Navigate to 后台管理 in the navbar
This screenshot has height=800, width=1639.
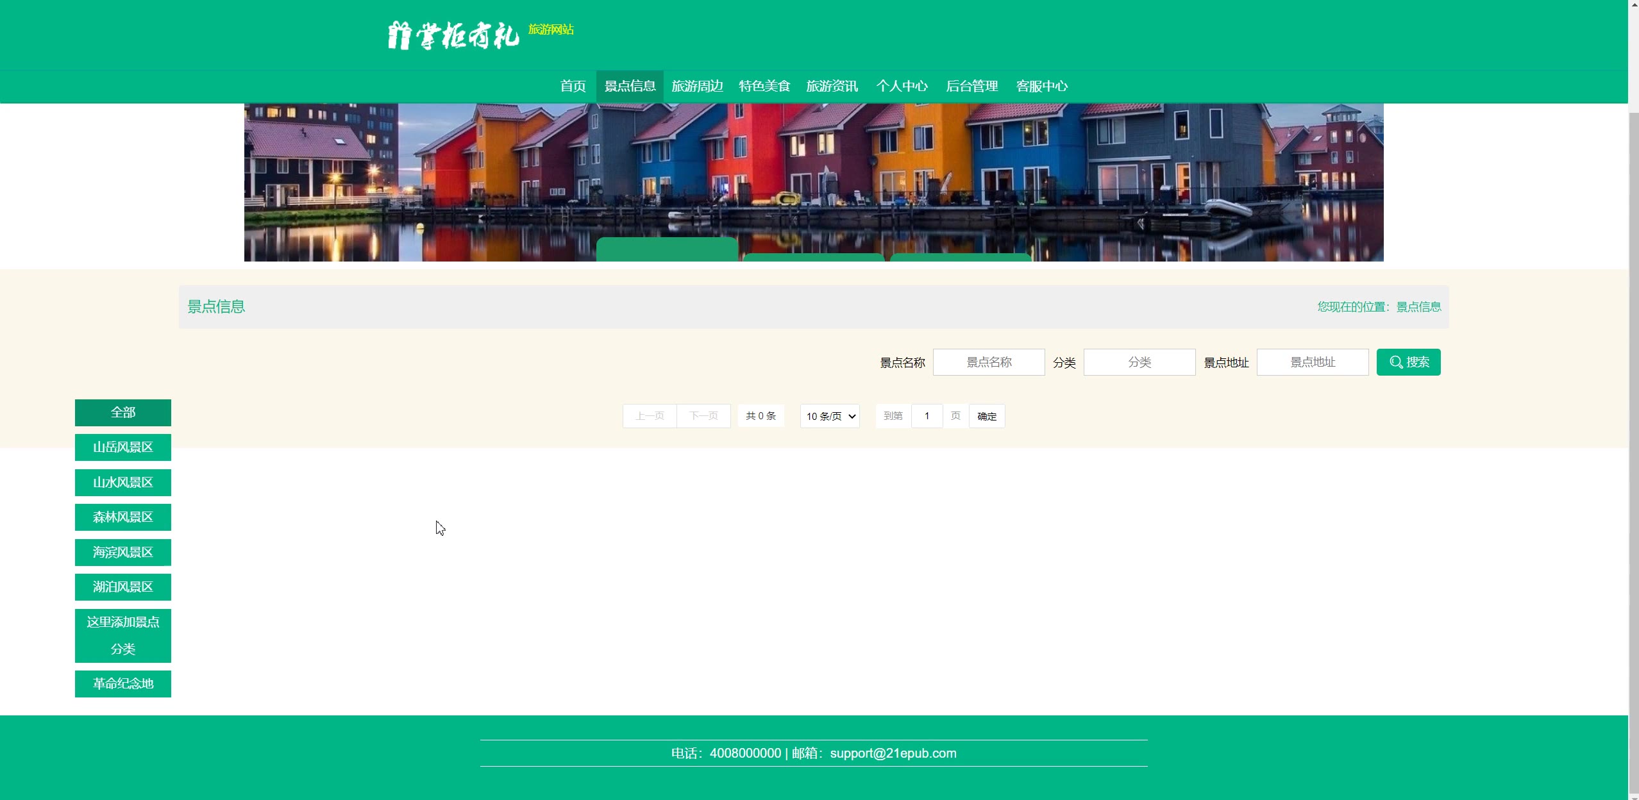click(971, 86)
